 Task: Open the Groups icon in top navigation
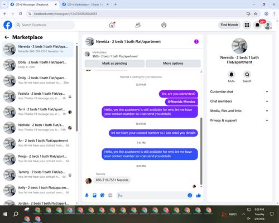pyautogui.click(x=164, y=25)
